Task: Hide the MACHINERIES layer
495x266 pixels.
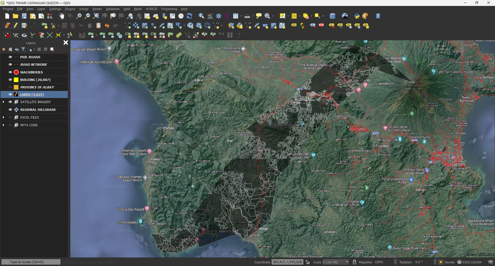Action: click(10, 72)
